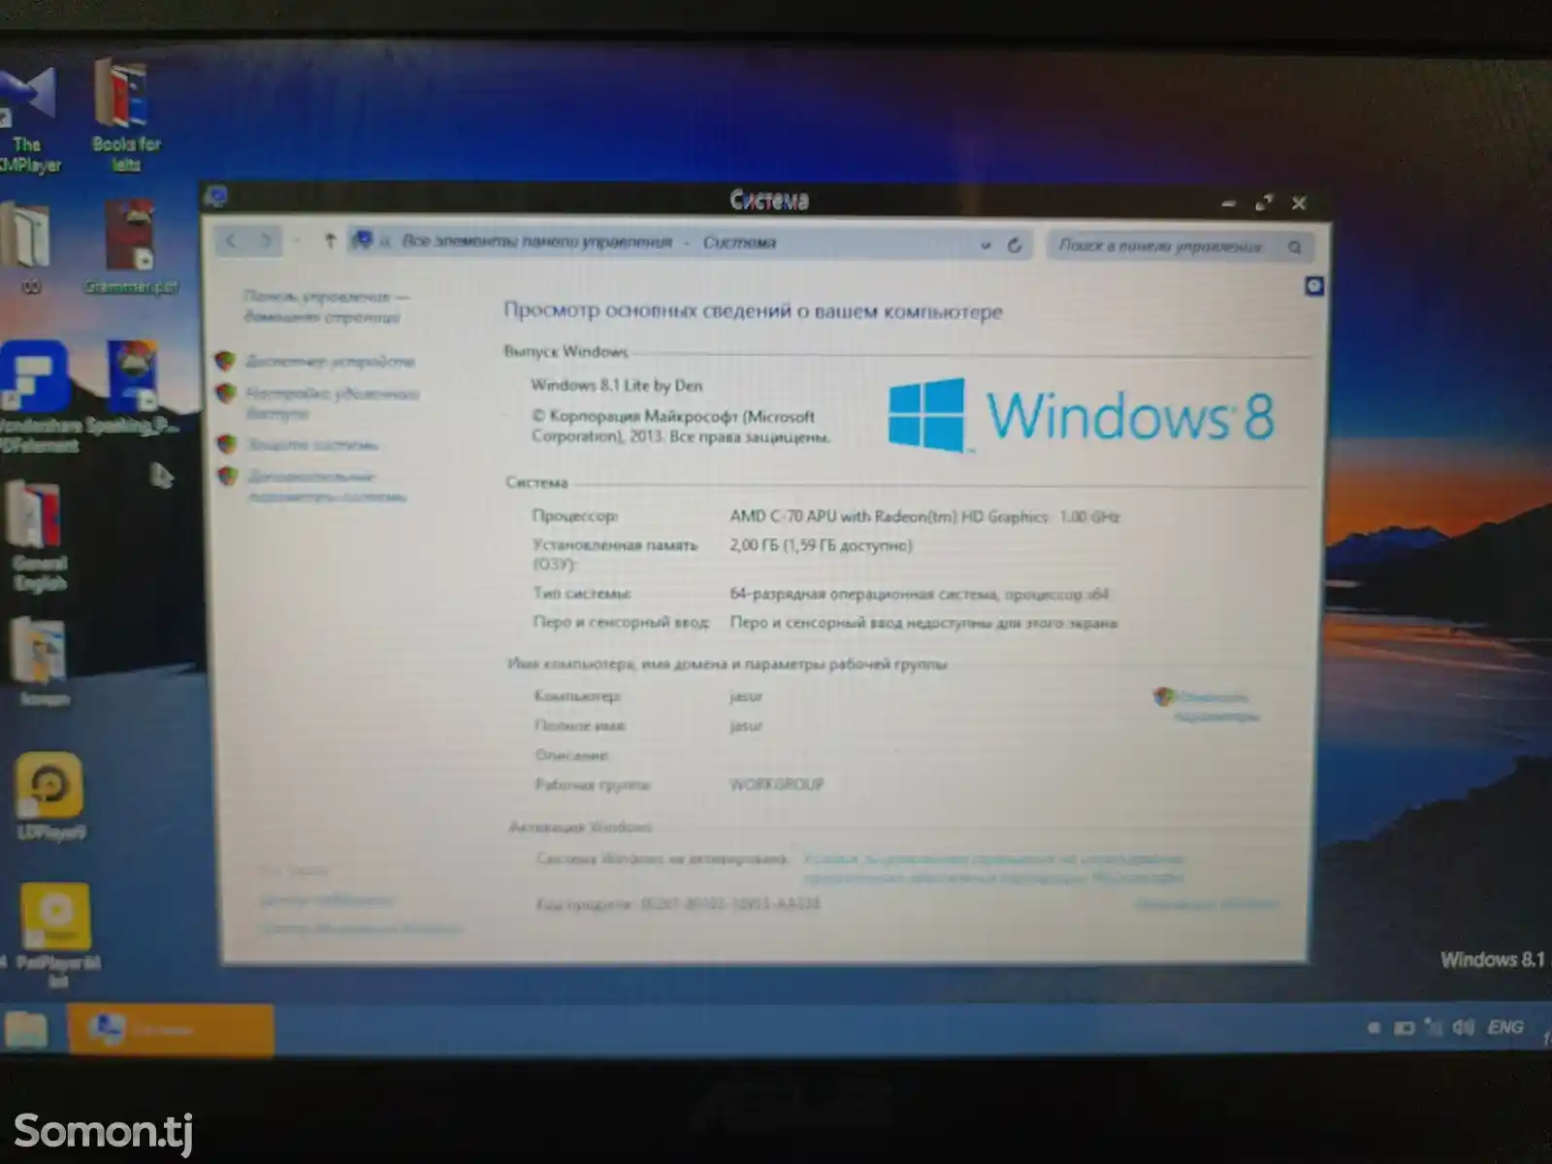The width and height of the screenshot is (1552, 1164).
Task: Open 'Все элементы панели управления' breadcrumb
Action: [536, 242]
